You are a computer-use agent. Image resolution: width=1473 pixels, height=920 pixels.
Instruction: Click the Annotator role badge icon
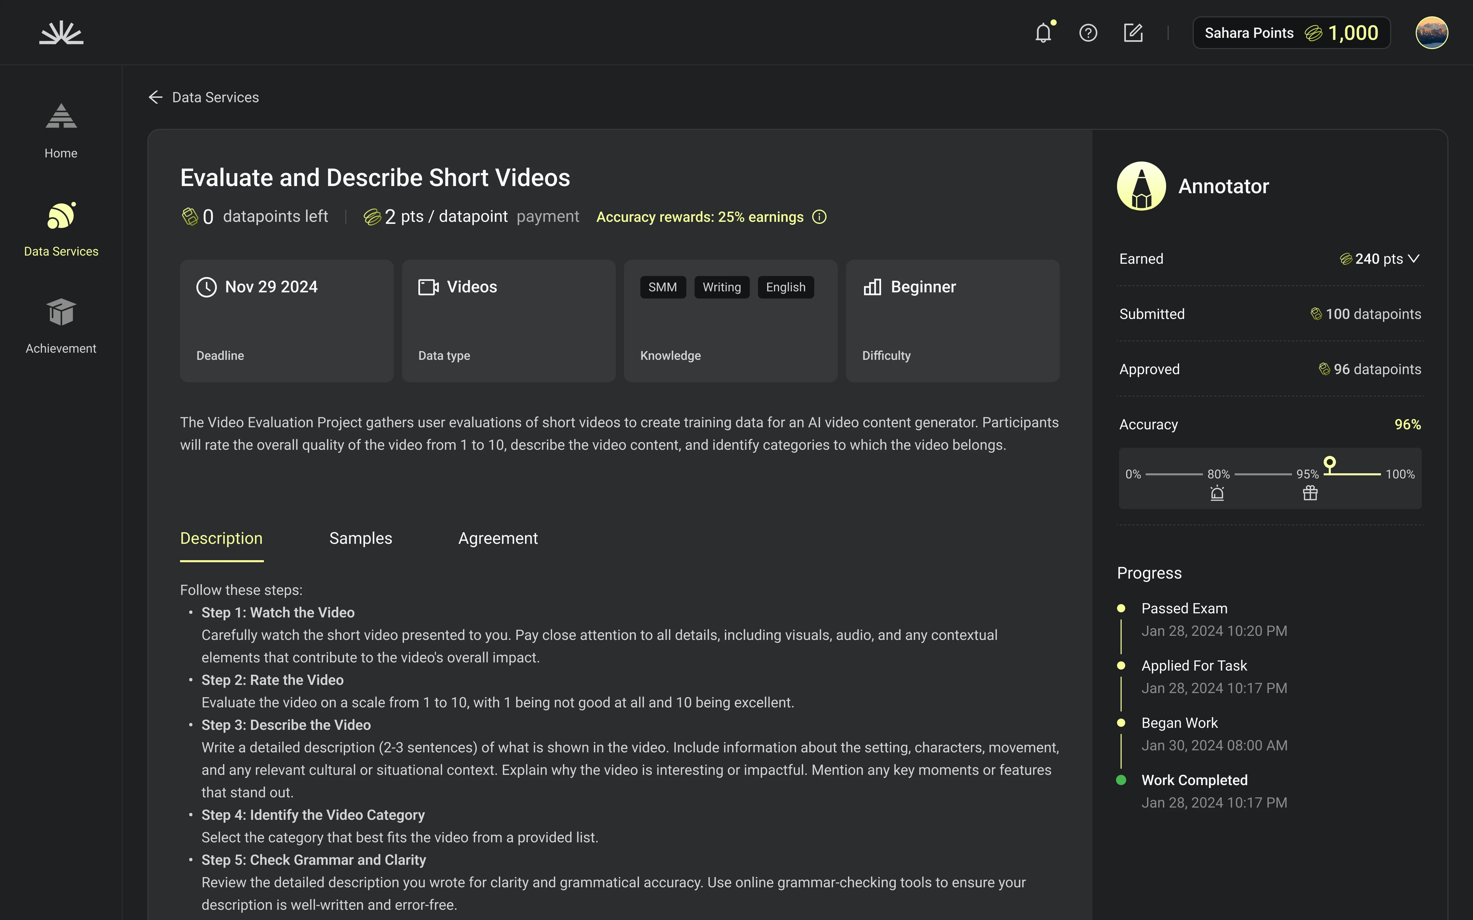pyautogui.click(x=1141, y=186)
